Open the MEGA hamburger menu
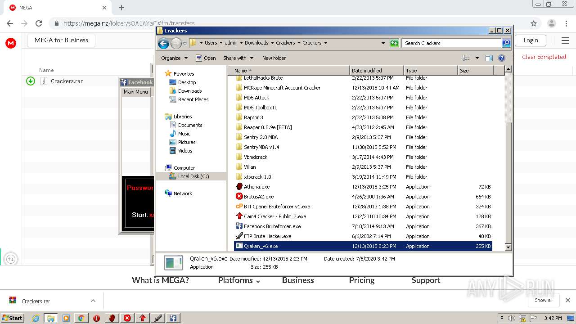 (x=565, y=40)
